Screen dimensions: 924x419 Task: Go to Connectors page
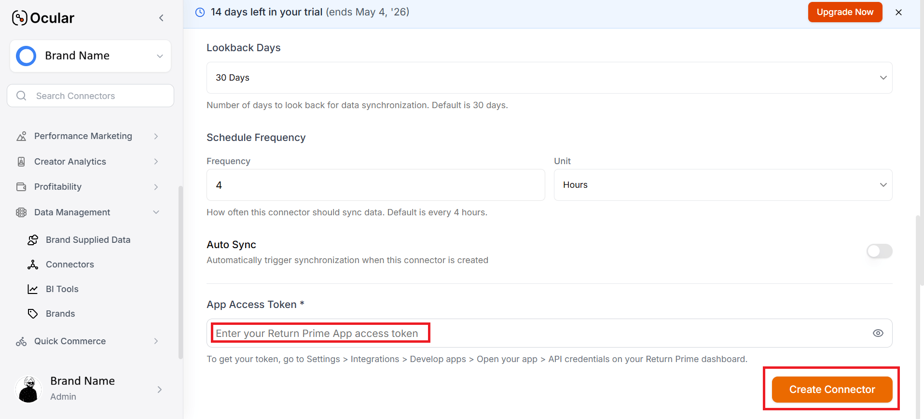pos(70,265)
